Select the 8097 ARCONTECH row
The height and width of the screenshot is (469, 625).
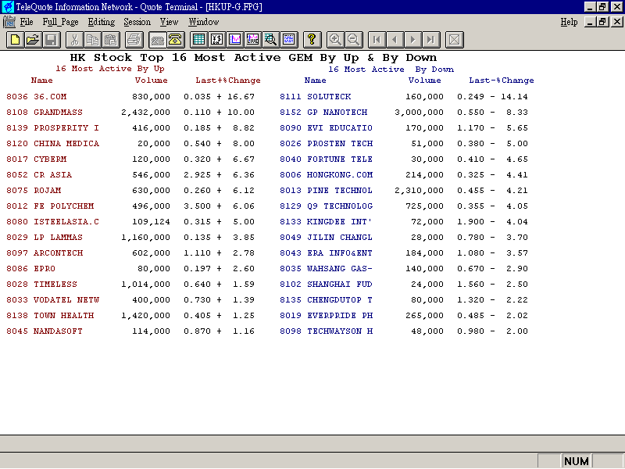130,252
